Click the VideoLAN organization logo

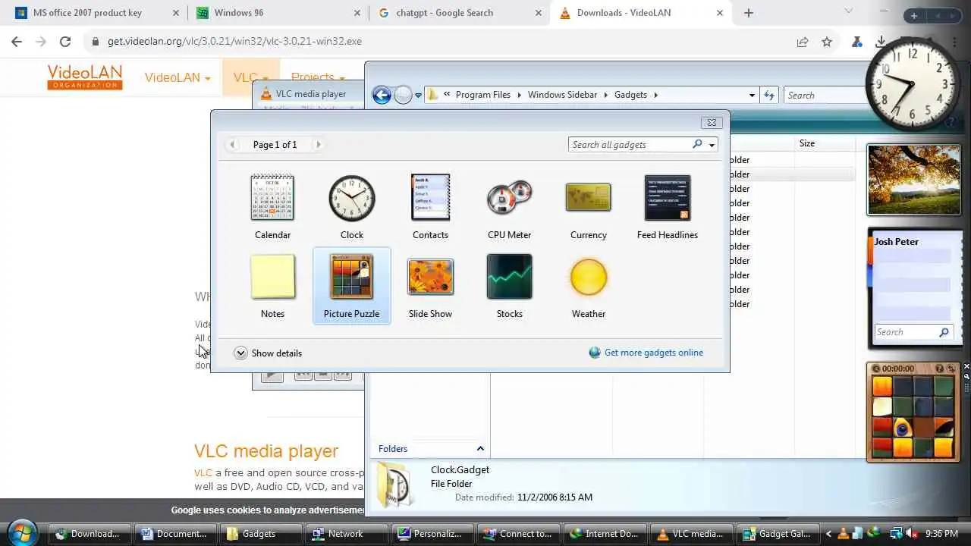85,77
